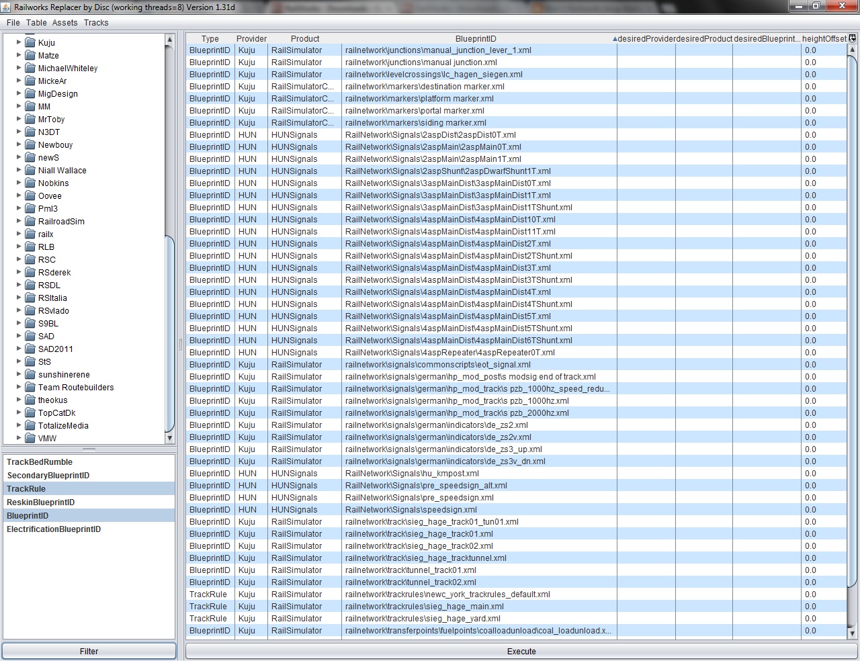
Task: Click the heightOffset column header
Action: pos(824,38)
